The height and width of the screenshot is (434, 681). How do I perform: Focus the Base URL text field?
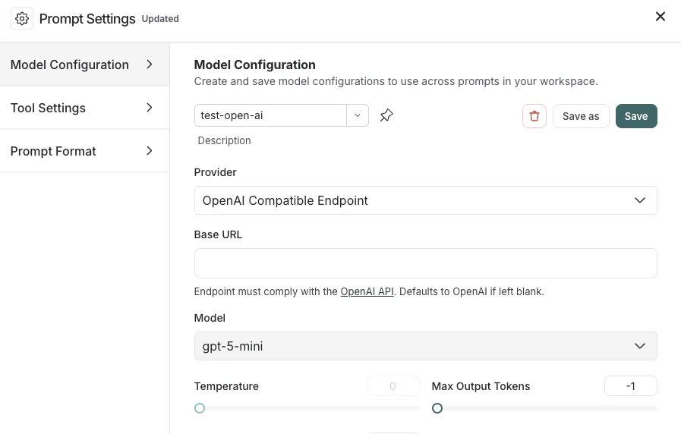(425, 263)
